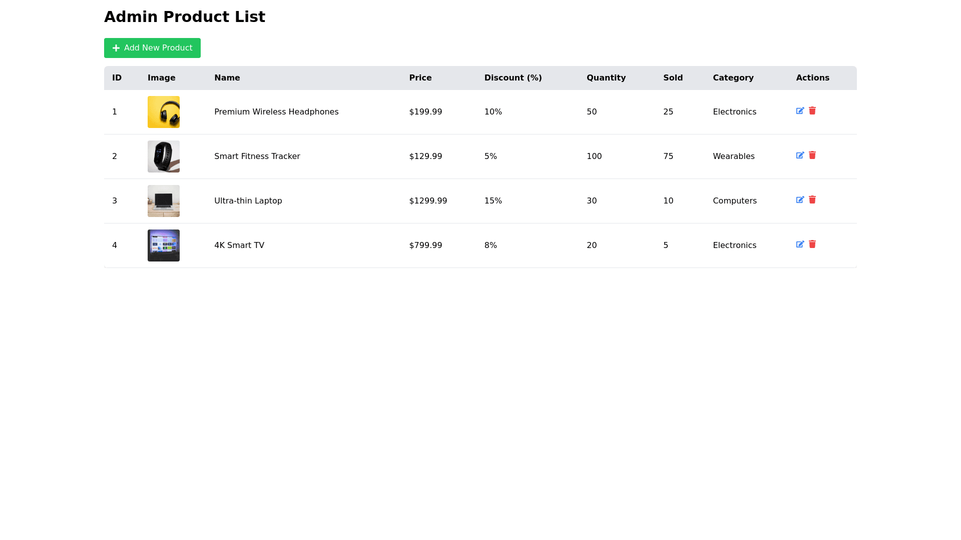This screenshot has height=540, width=961.
Task: Select the 4K Smart TV thumbnail image
Action: pos(164,245)
